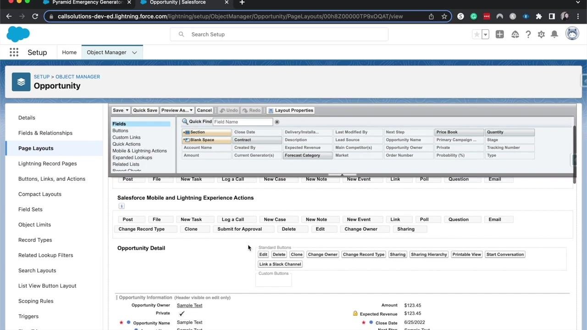The height and width of the screenshot is (330, 587).
Task: Click the Salesforce cloud logo
Action: click(x=18, y=34)
